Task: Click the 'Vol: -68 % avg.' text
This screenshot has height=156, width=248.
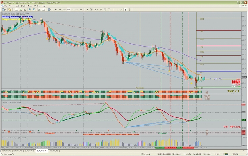Action: 232,127
